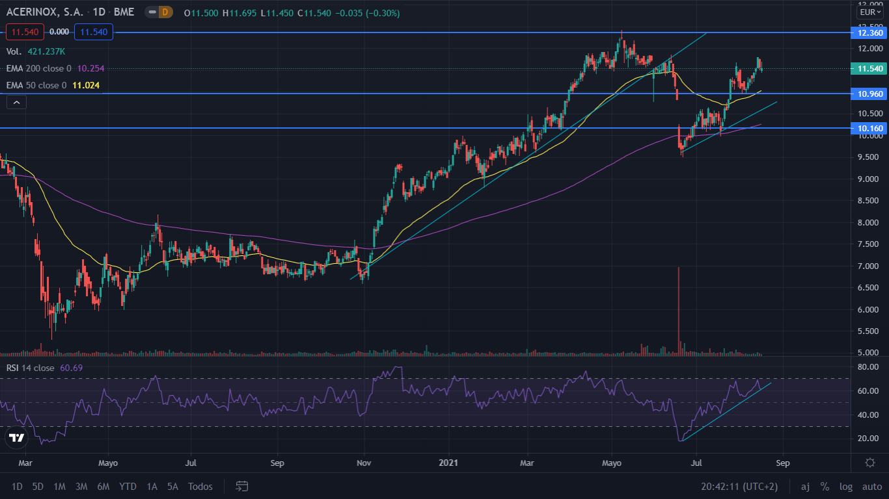Click the RSI 14 close indicator legend
The height and width of the screenshot is (499, 889).
coord(31,368)
